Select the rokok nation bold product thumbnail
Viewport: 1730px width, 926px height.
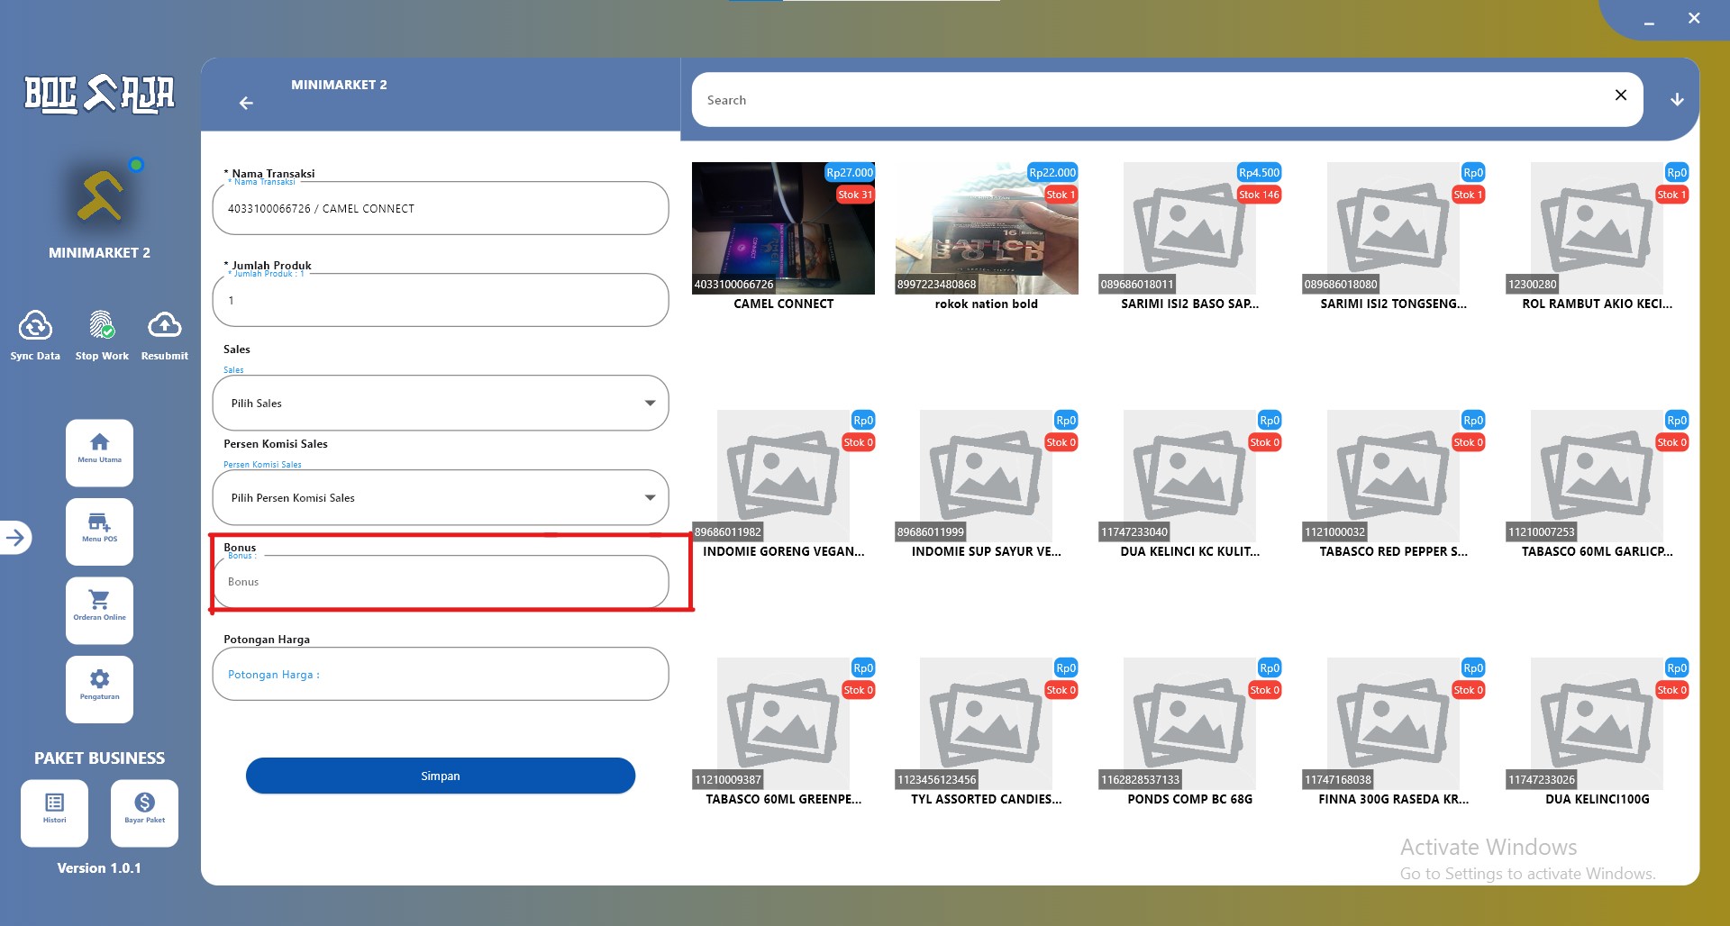click(987, 228)
